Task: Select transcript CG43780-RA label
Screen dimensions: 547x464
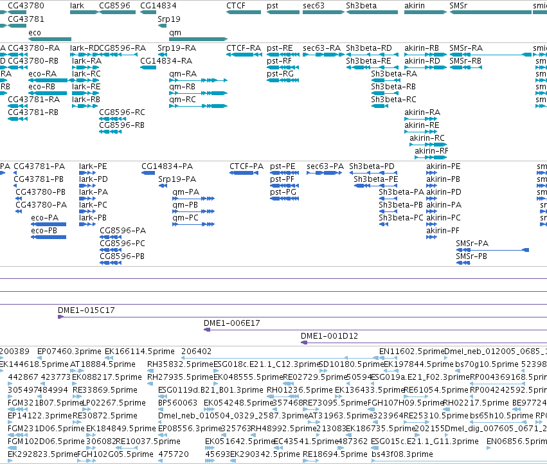Action: tap(34, 48)
